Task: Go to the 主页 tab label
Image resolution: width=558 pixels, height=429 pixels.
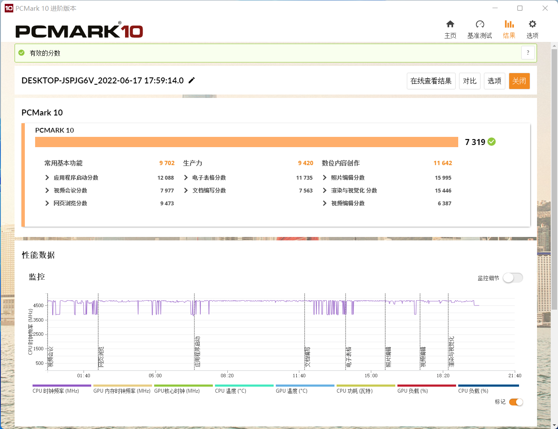Action: [x=450, y=36]
